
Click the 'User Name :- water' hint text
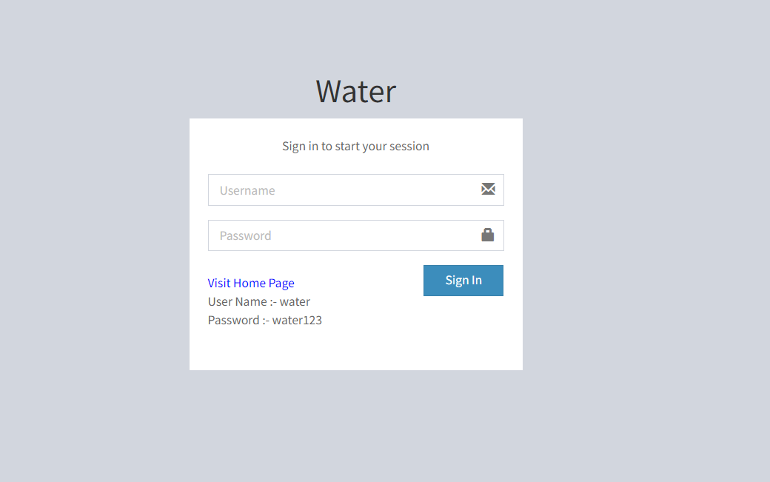tap(258, 301)
